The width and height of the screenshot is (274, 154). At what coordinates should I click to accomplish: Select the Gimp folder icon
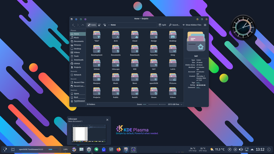(x=173, y=49)
